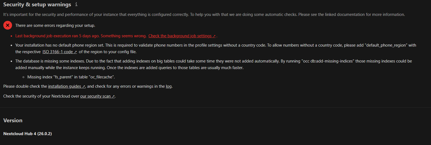Select the Nextcloud Hub 4 (26.0.2) version text

tap(27, 134)
